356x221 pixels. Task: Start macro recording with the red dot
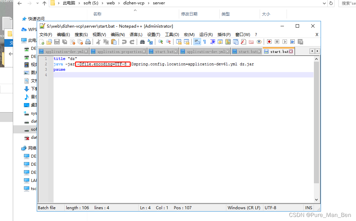click(x=269, y=42)
